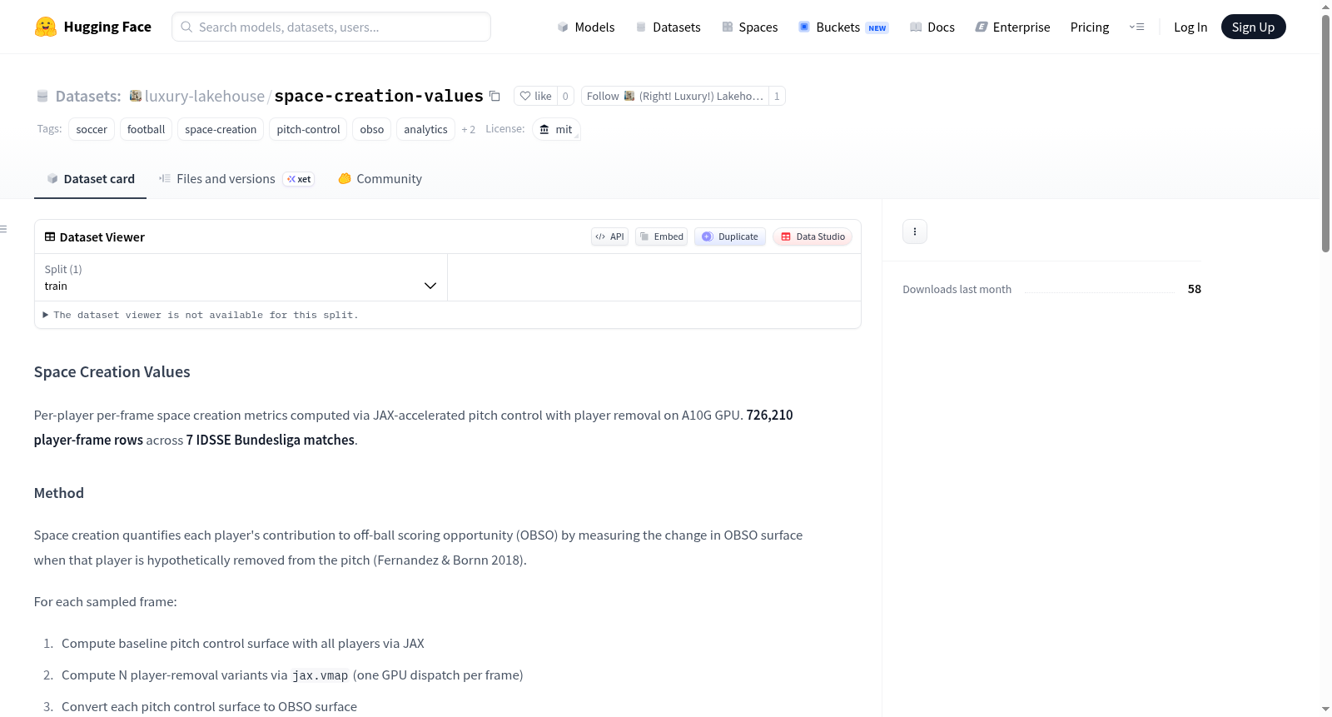Open the luxury-lakehouse organization link

click(x=205, y=96)
